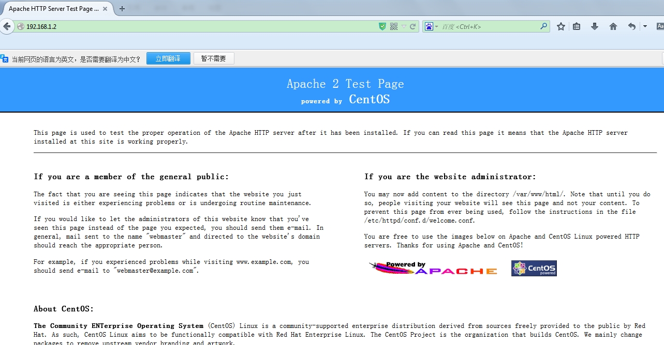Click the Apache 2 Test Page heading
Image resolution: width=664 pixels, height=345 pixels.
pyautogui.click(x=345, y=84)
